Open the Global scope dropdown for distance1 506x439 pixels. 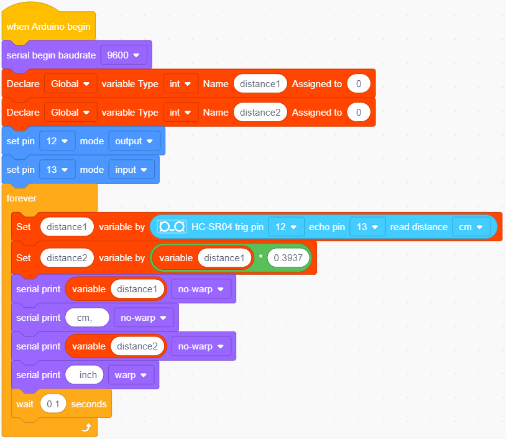[x=71, y=84]
